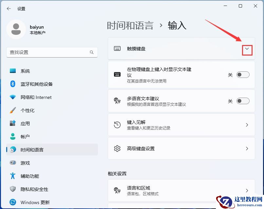Click the multilingual text suggestions icon
This screenshot has height=209, width=264.
tap(118, 101)
